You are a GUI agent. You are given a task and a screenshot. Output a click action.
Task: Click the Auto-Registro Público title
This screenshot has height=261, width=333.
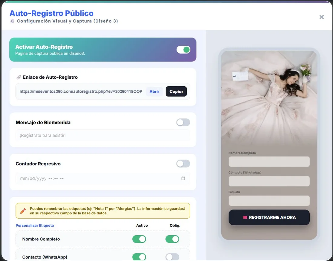[x=51, y=13]
